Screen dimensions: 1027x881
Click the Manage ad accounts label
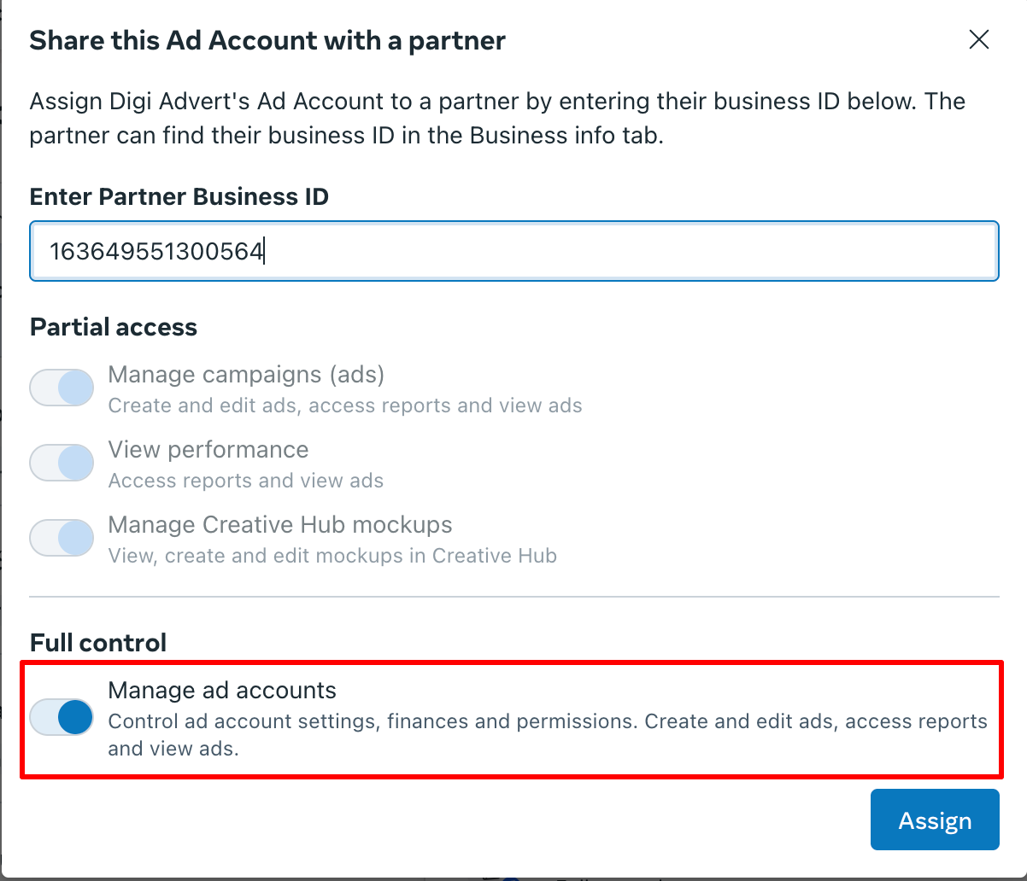[222, 690]
